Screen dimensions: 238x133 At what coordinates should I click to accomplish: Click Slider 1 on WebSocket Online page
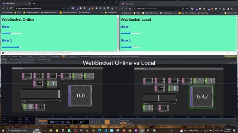(12, 33)
